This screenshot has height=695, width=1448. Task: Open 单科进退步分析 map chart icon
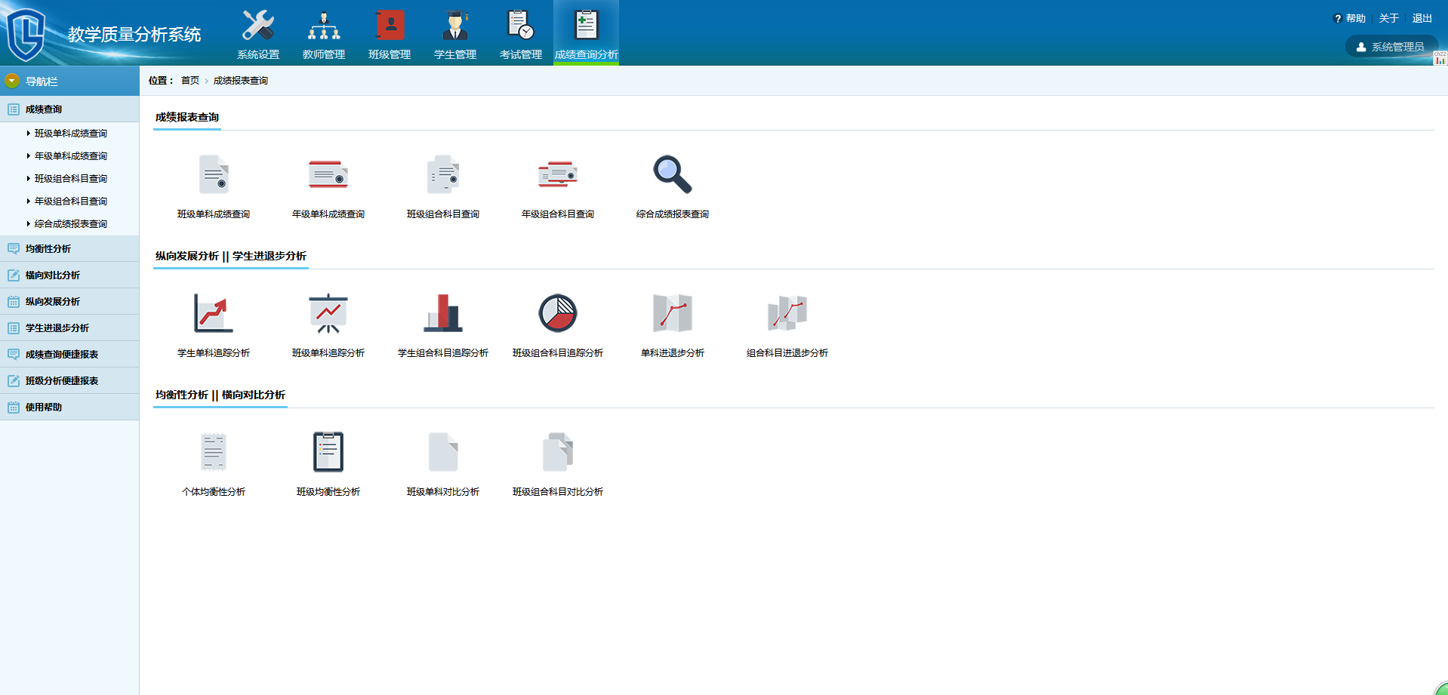click(673, 313)
